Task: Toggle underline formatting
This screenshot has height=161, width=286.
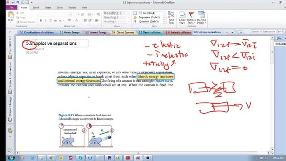Action: pos(50,21)
